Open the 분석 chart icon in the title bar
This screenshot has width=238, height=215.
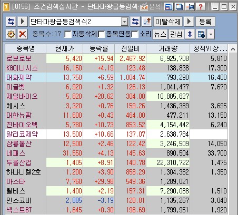tap(144, 7)
